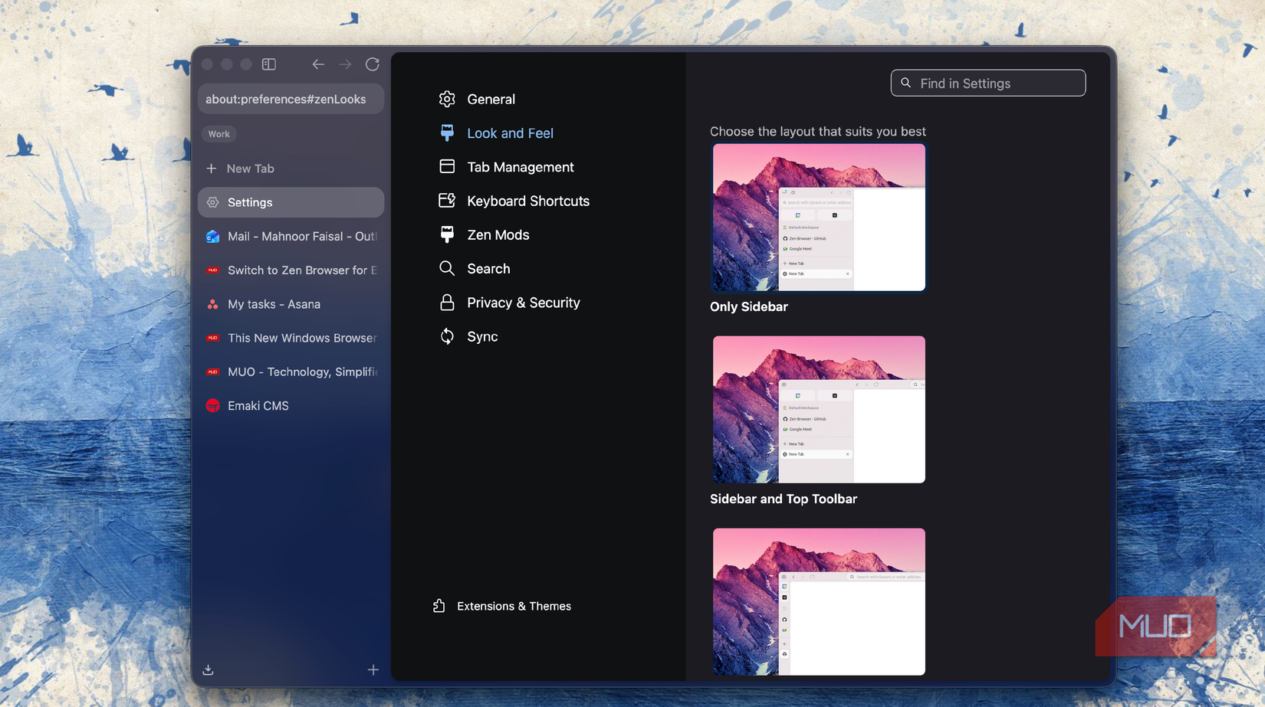Choose the Only Sidebar layout option

pyautogui.click(x=818, y=218)
